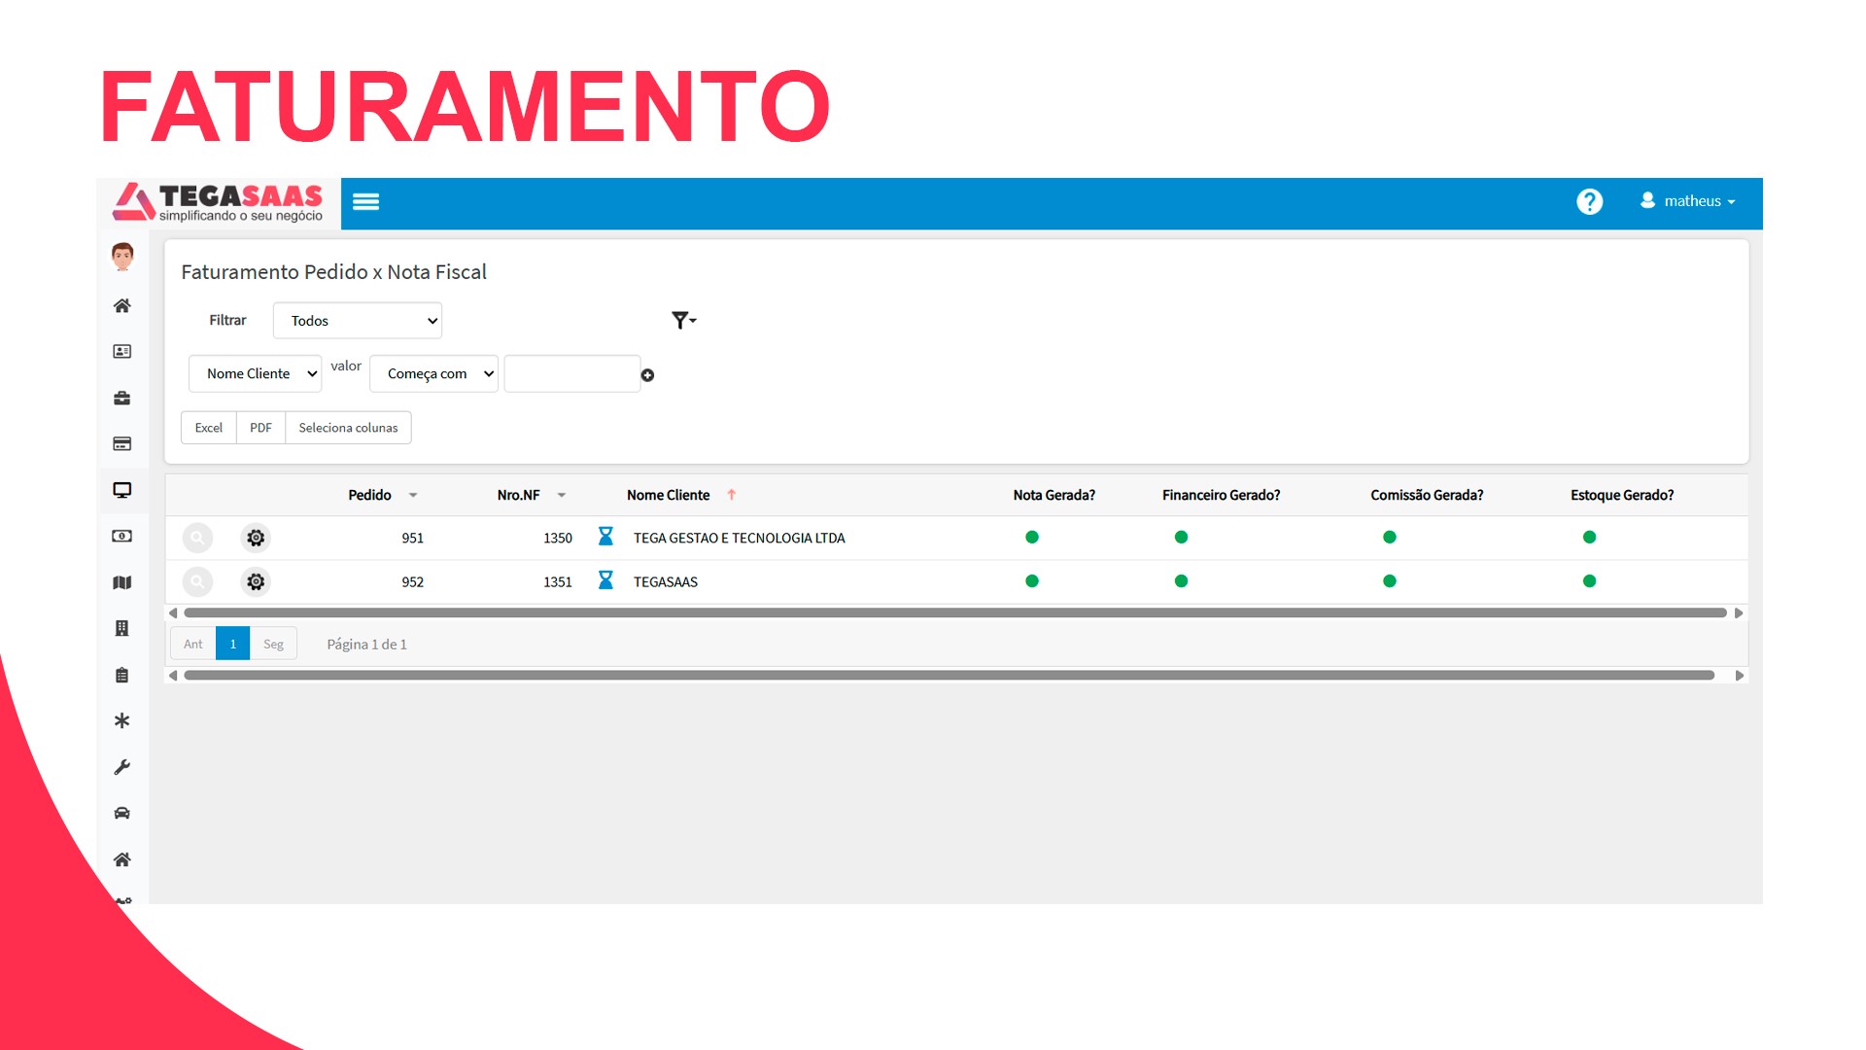The image size is (1866, 1050).
Task: Open the clipboard sidebar icon
Action: (x=122, y=675)
